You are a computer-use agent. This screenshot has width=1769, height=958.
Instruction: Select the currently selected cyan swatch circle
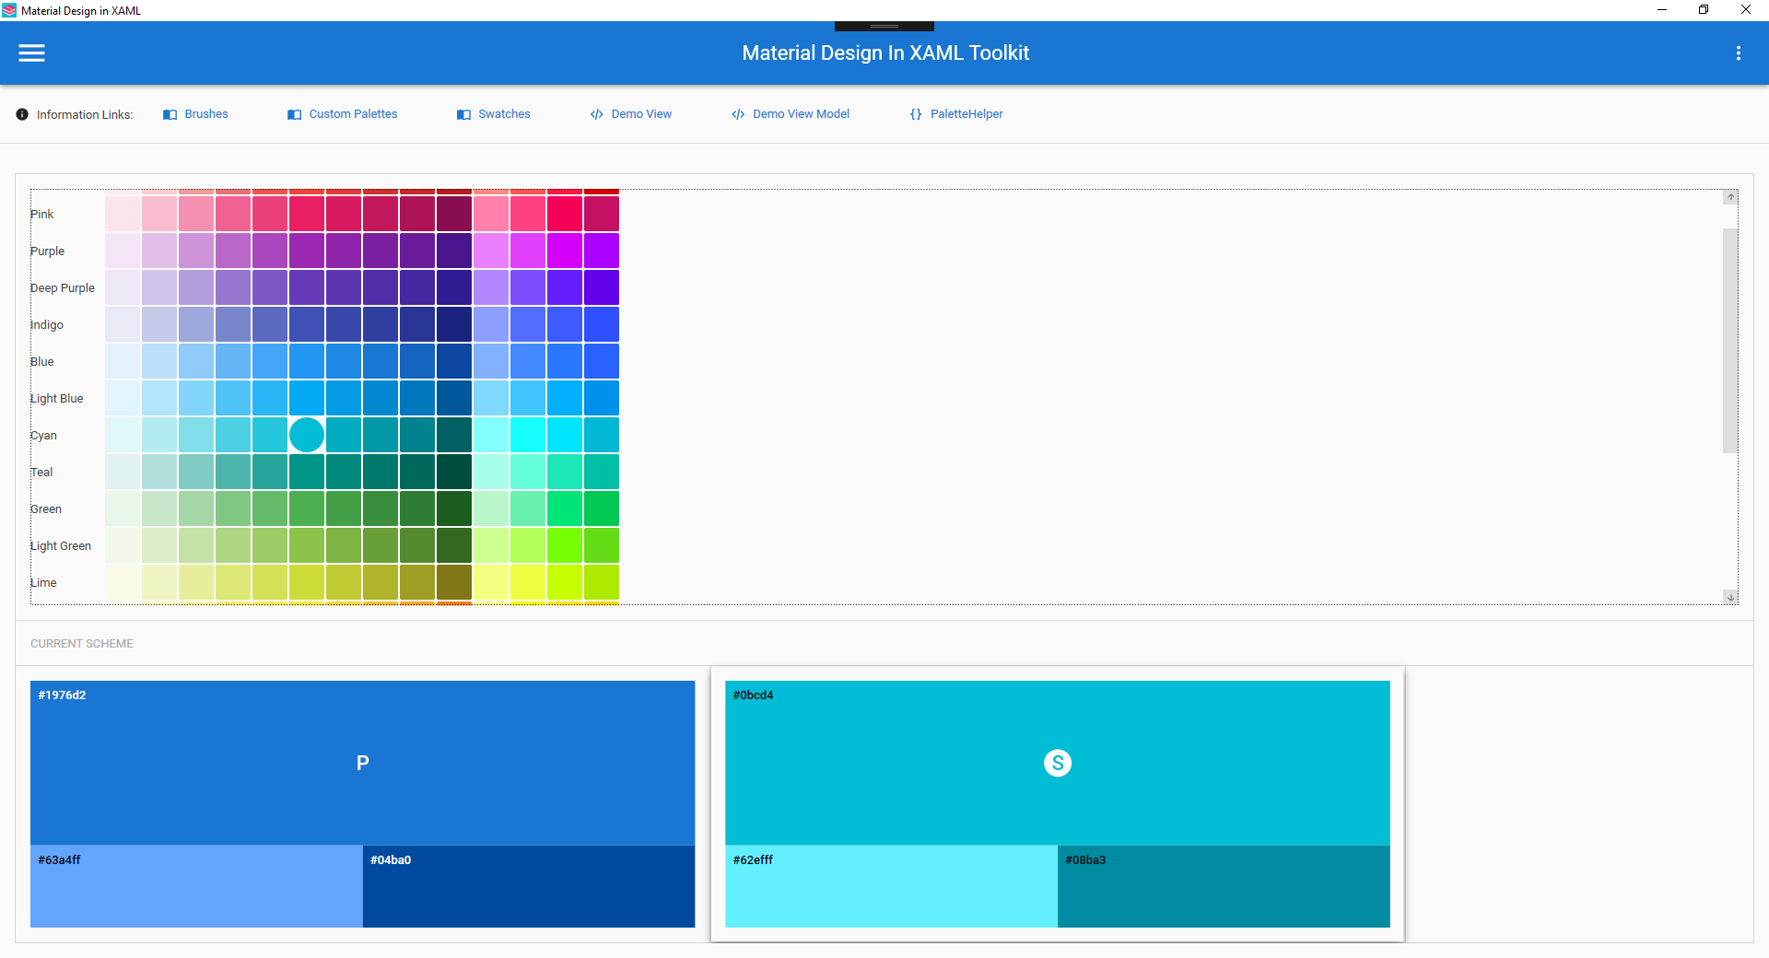306,435
